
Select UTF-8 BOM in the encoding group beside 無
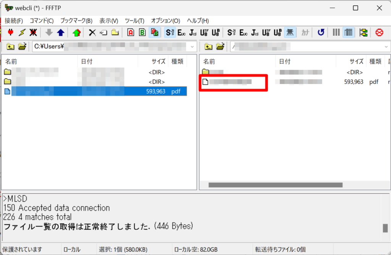tap(278, 32)
